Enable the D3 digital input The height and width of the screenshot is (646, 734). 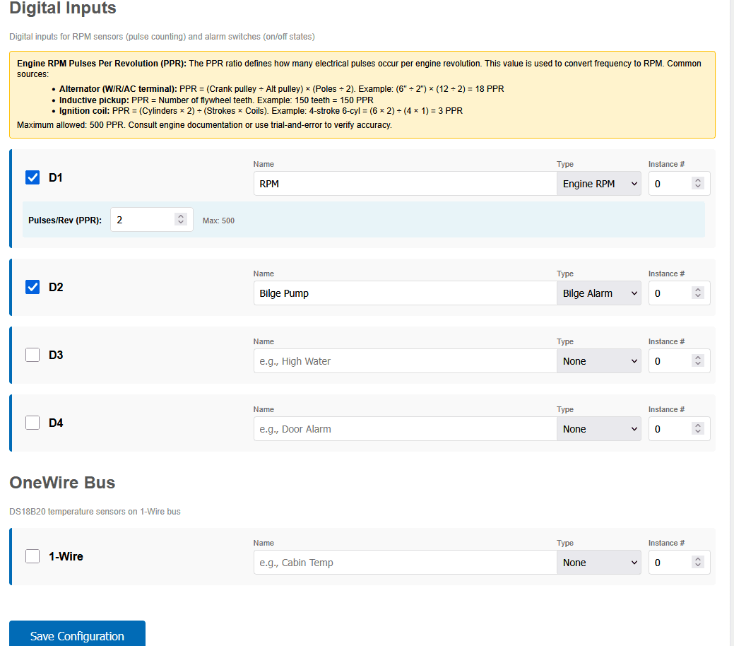tap(32, 355)
